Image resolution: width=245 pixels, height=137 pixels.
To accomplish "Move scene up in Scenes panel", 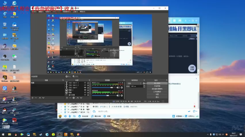I will point(40,98).
